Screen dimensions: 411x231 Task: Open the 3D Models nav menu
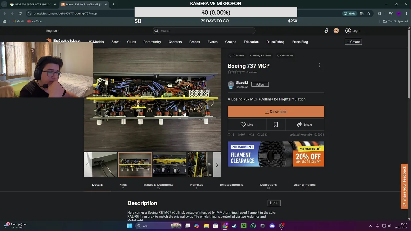tap(96, 42)
